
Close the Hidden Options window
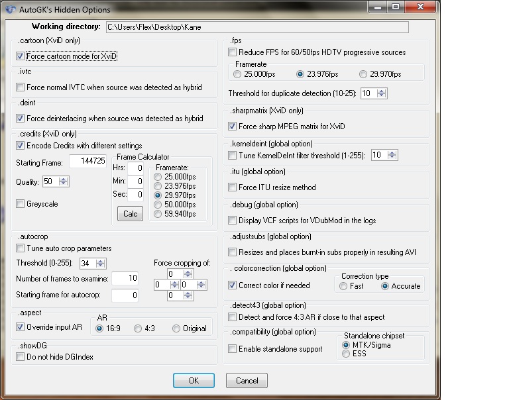pos(420,7)
